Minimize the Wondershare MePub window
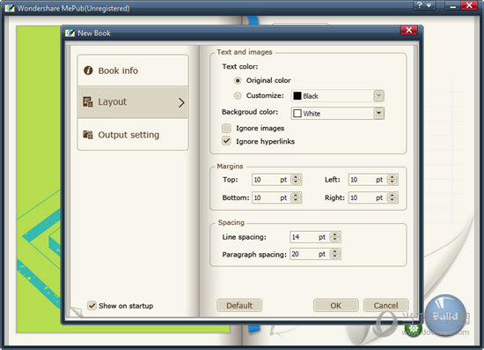 (453, 5)
